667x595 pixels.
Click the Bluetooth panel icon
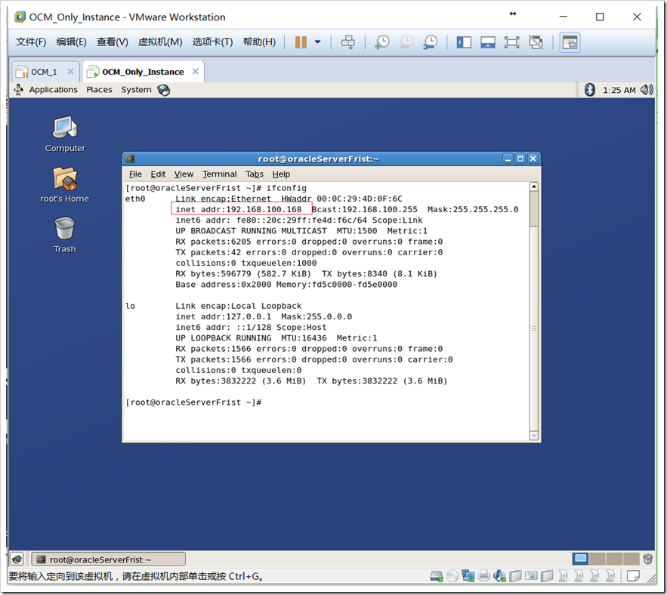click(x=590, y=90)
